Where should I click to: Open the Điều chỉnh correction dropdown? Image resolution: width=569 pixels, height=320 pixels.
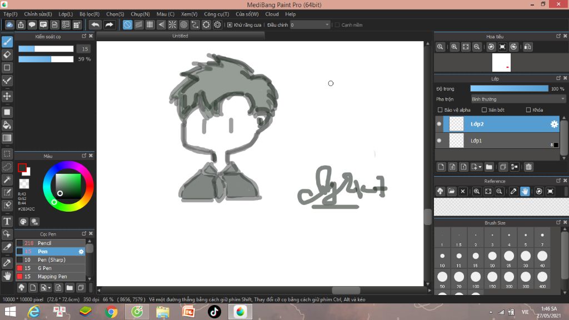click(x=310, y=25)
